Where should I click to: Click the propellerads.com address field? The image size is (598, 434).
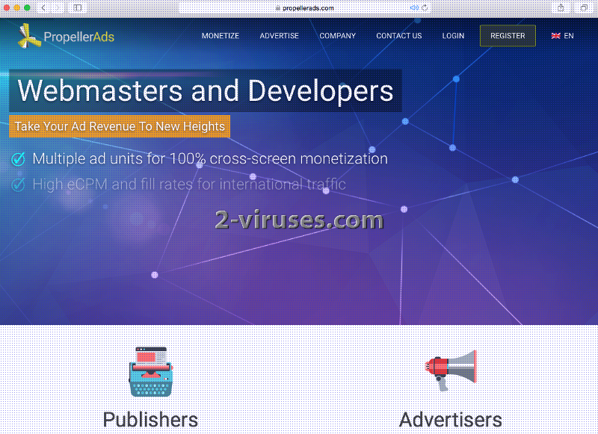(305, 8)
